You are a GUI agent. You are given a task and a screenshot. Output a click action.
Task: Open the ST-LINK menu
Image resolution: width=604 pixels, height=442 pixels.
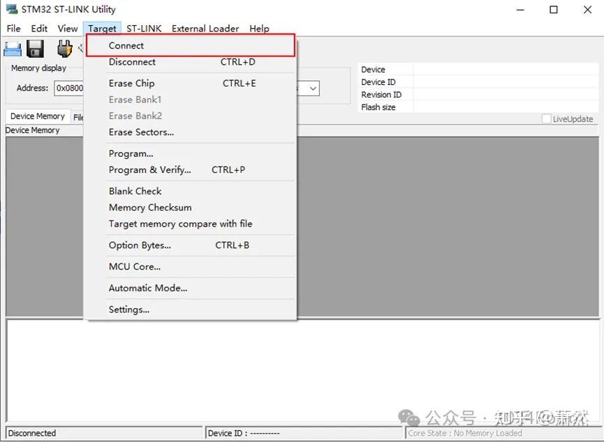tap(144, 29)
